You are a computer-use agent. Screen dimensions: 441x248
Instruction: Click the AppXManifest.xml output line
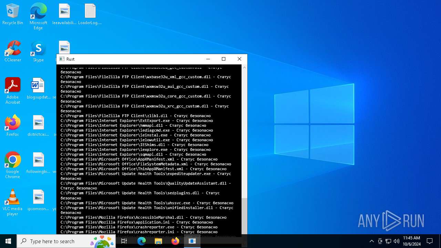(x=139, y=159)
